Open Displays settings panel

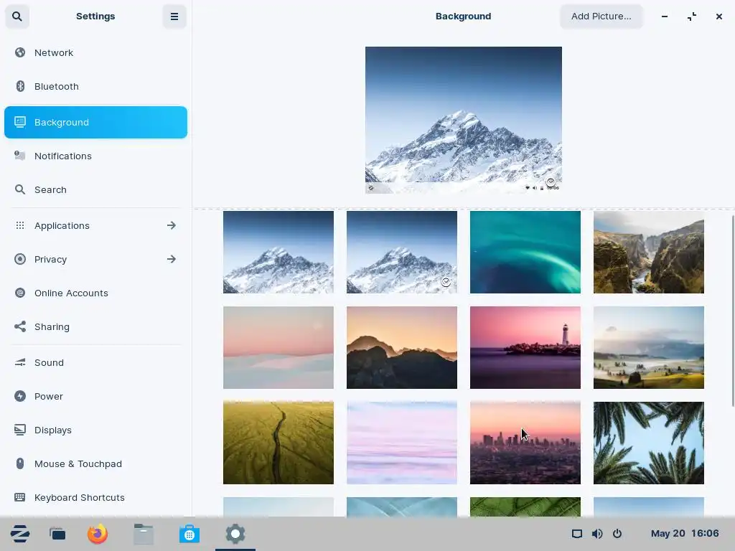[95, 430]
